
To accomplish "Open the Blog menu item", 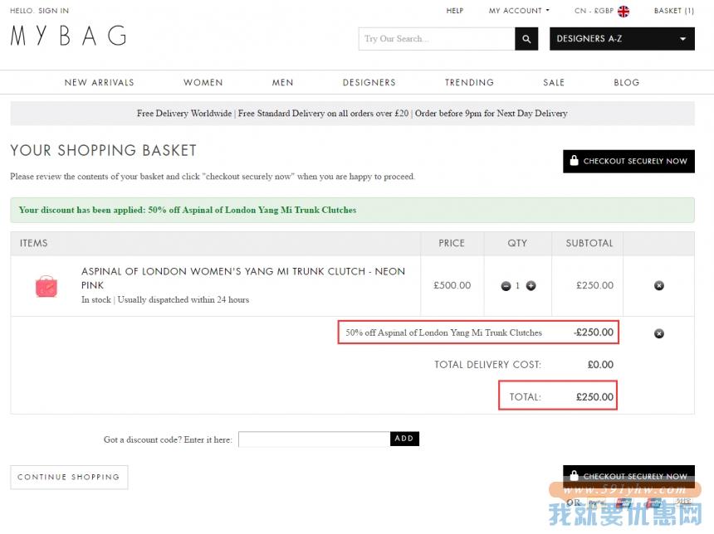I will pyautogui.click(x=627, y=82).
